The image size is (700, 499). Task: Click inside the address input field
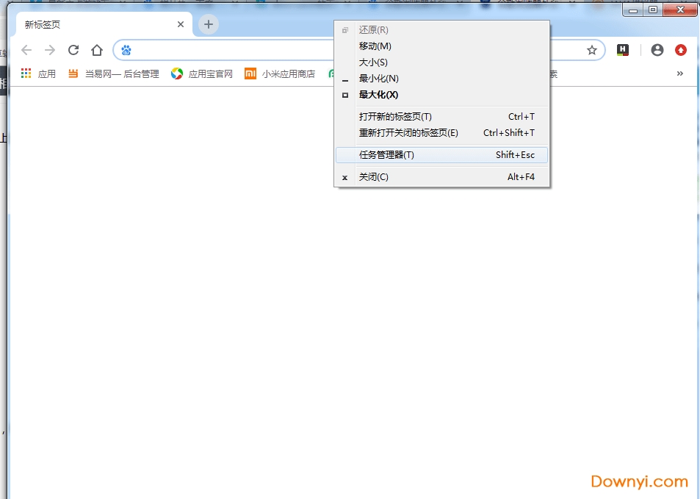(x=331, y=50)
